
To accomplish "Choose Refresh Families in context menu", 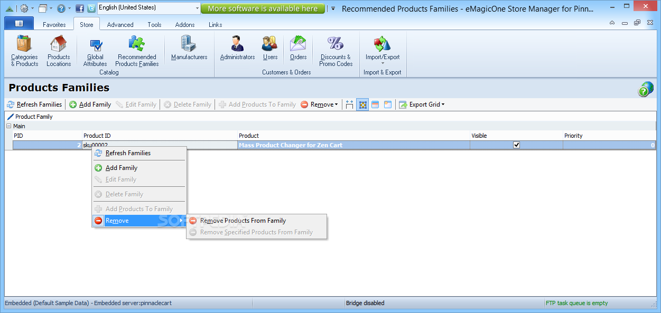I will tap(139, 153).
